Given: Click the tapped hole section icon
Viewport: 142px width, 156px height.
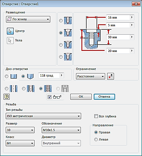Looking at the screenshot, I should [x=48, y=89].
